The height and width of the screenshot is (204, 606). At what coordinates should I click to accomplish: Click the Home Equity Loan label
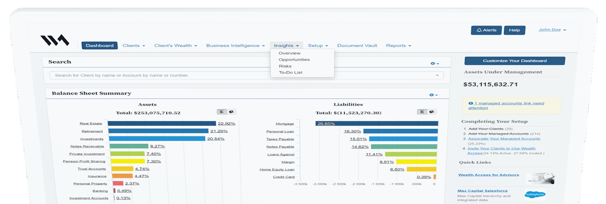coord(277,170)
